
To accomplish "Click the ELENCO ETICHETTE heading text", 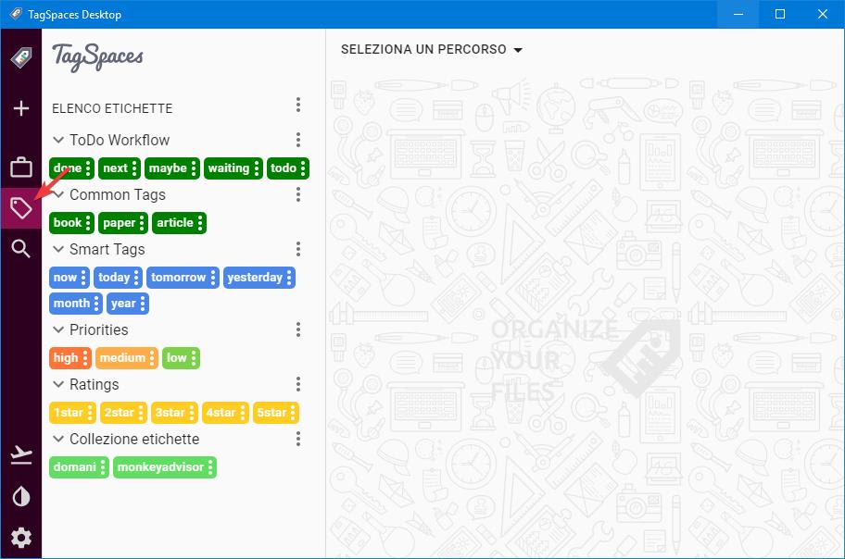I will 112,109.
